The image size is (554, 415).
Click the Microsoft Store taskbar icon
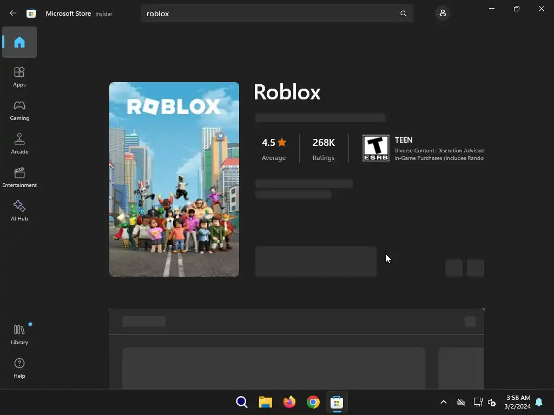[x=337, y=402]
